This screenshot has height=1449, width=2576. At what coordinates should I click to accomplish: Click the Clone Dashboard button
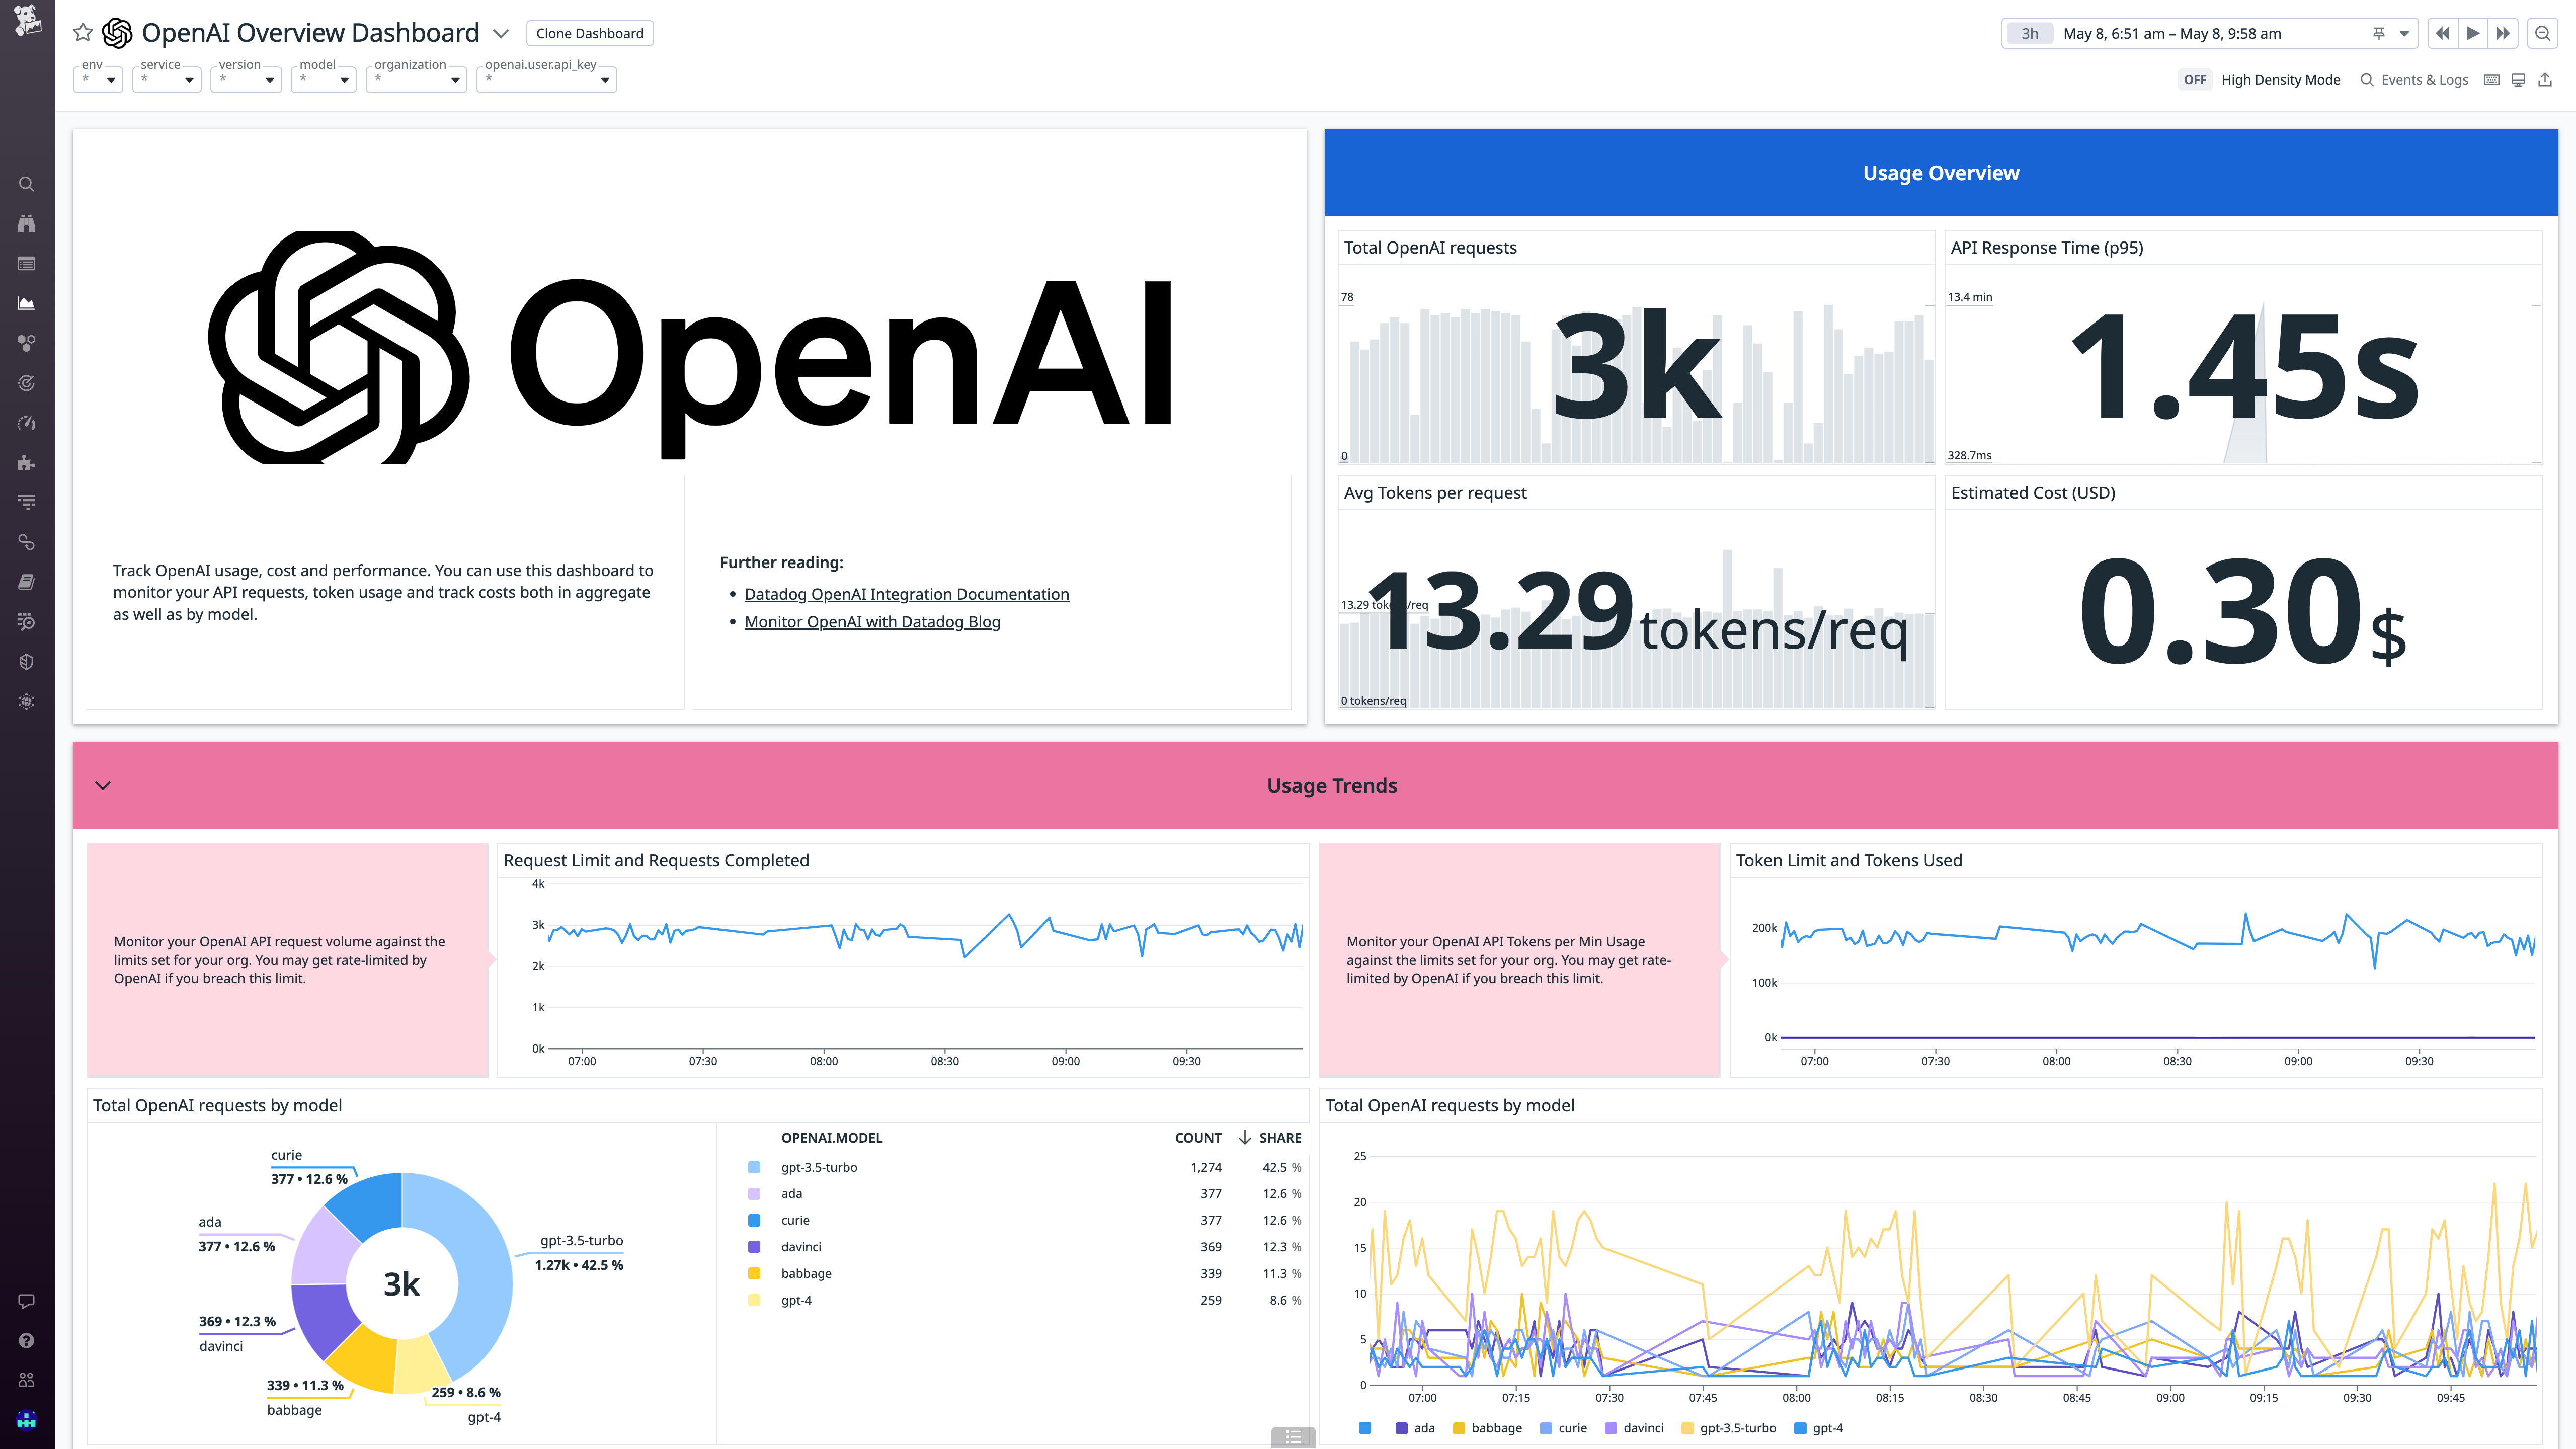(590, 33)
